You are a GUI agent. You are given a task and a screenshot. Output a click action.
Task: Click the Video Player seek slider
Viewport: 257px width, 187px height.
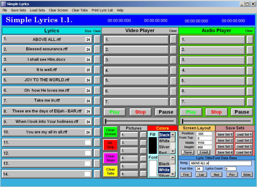tap(140, 121)
